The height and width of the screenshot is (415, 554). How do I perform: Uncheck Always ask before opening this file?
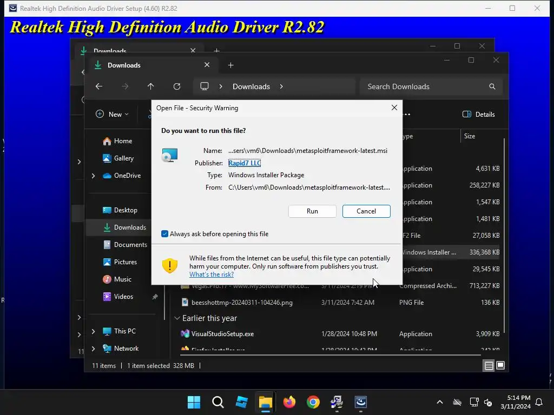(x=164, y=233)
